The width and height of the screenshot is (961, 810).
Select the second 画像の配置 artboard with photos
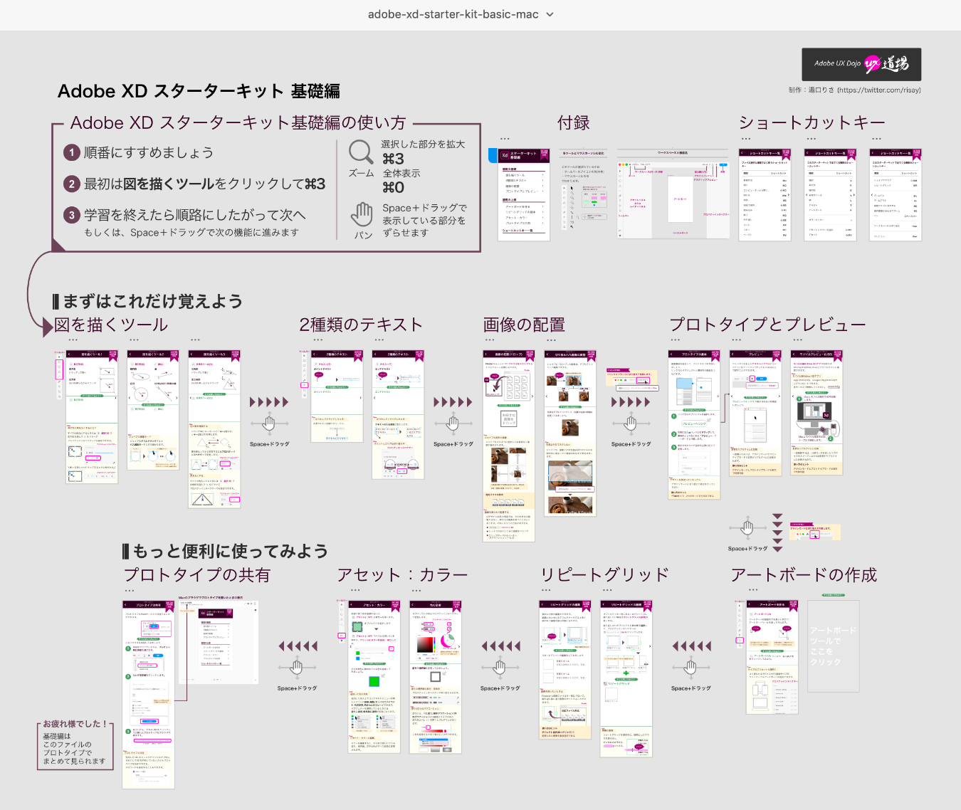(x=570, y=433)
